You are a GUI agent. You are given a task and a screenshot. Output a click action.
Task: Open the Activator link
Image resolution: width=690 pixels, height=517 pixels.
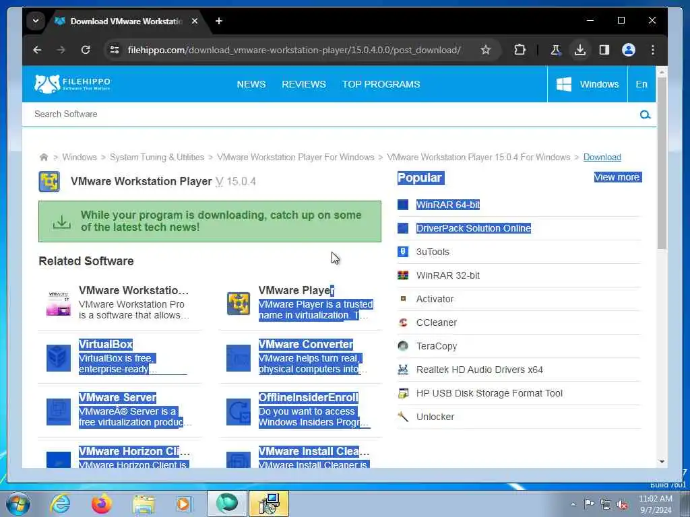coord(435,299)
